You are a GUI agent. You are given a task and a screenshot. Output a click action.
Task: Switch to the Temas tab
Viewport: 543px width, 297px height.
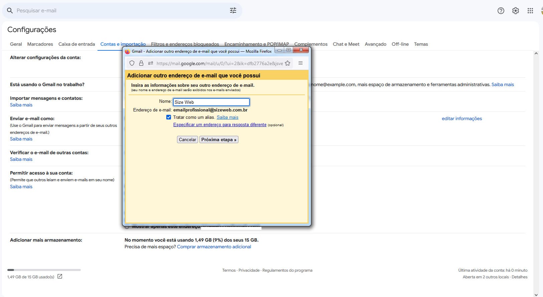(421, 44)
